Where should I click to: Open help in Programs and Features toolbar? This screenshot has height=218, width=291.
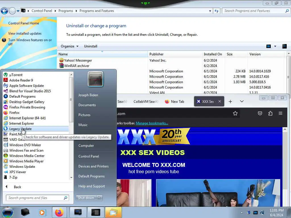[284, 46]
